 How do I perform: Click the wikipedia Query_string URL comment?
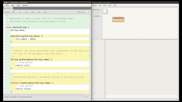[x=40, y=22]
